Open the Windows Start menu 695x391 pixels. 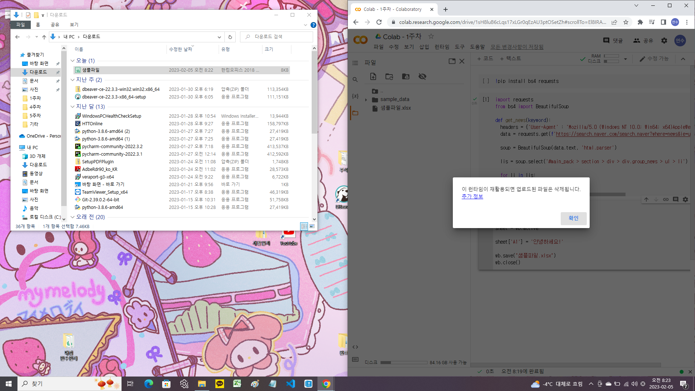pyautogui.click(x=9, y=384)
